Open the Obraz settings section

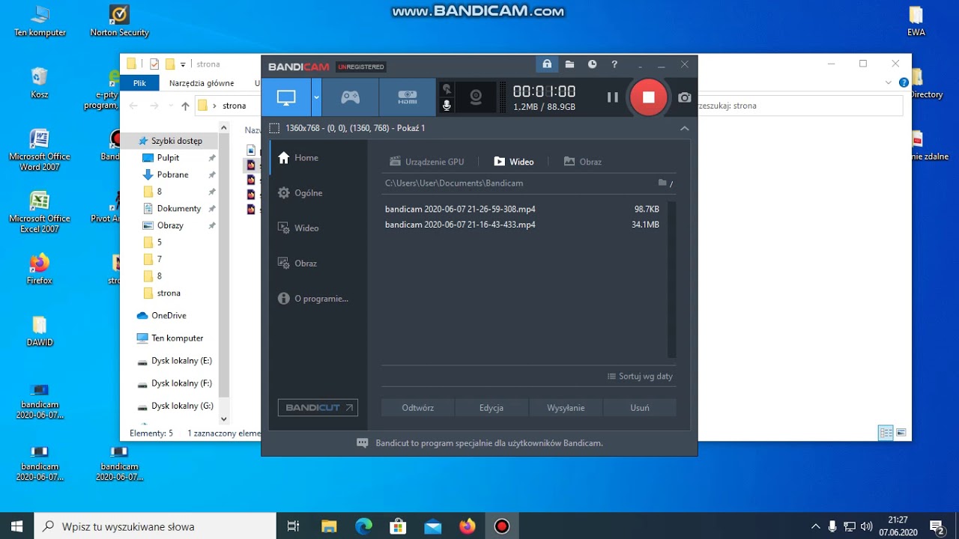pos(318,264)
